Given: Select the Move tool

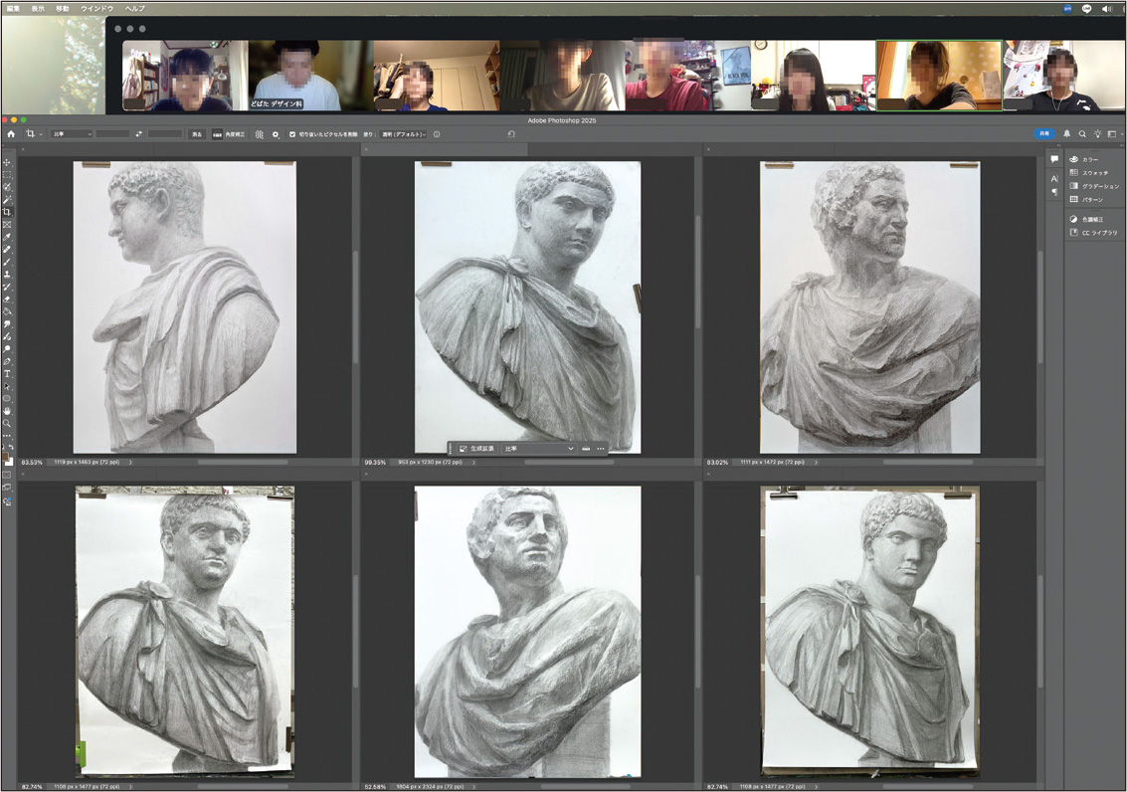Looking at the screenshot, I should [7, 162].
